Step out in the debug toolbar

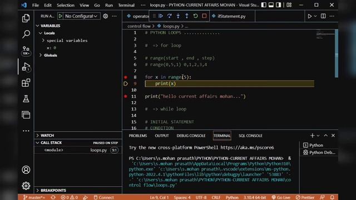point(187,16)
